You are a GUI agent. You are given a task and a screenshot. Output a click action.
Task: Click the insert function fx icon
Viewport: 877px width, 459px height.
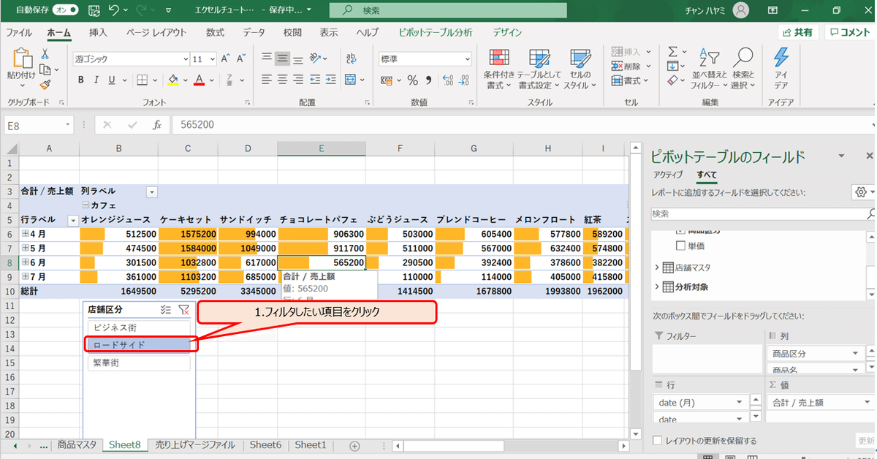click(156, 125)
